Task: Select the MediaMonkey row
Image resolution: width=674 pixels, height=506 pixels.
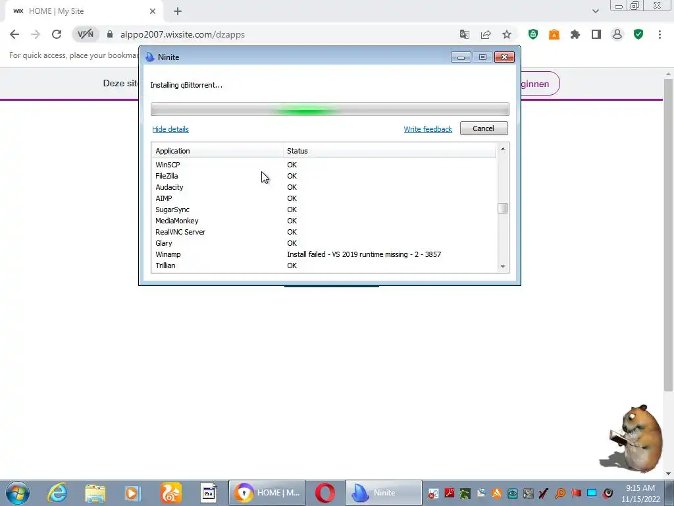Action: click(x=324, y=221)
